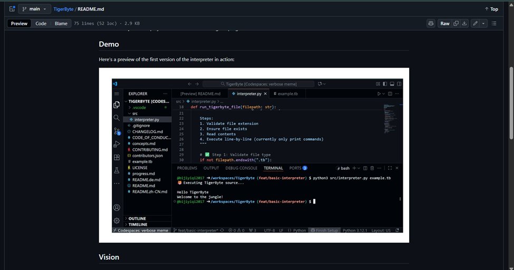Click the page vertical scrollbar thumb
The width and height of the screenshot is (514, 270).
(x=511, y=103)
